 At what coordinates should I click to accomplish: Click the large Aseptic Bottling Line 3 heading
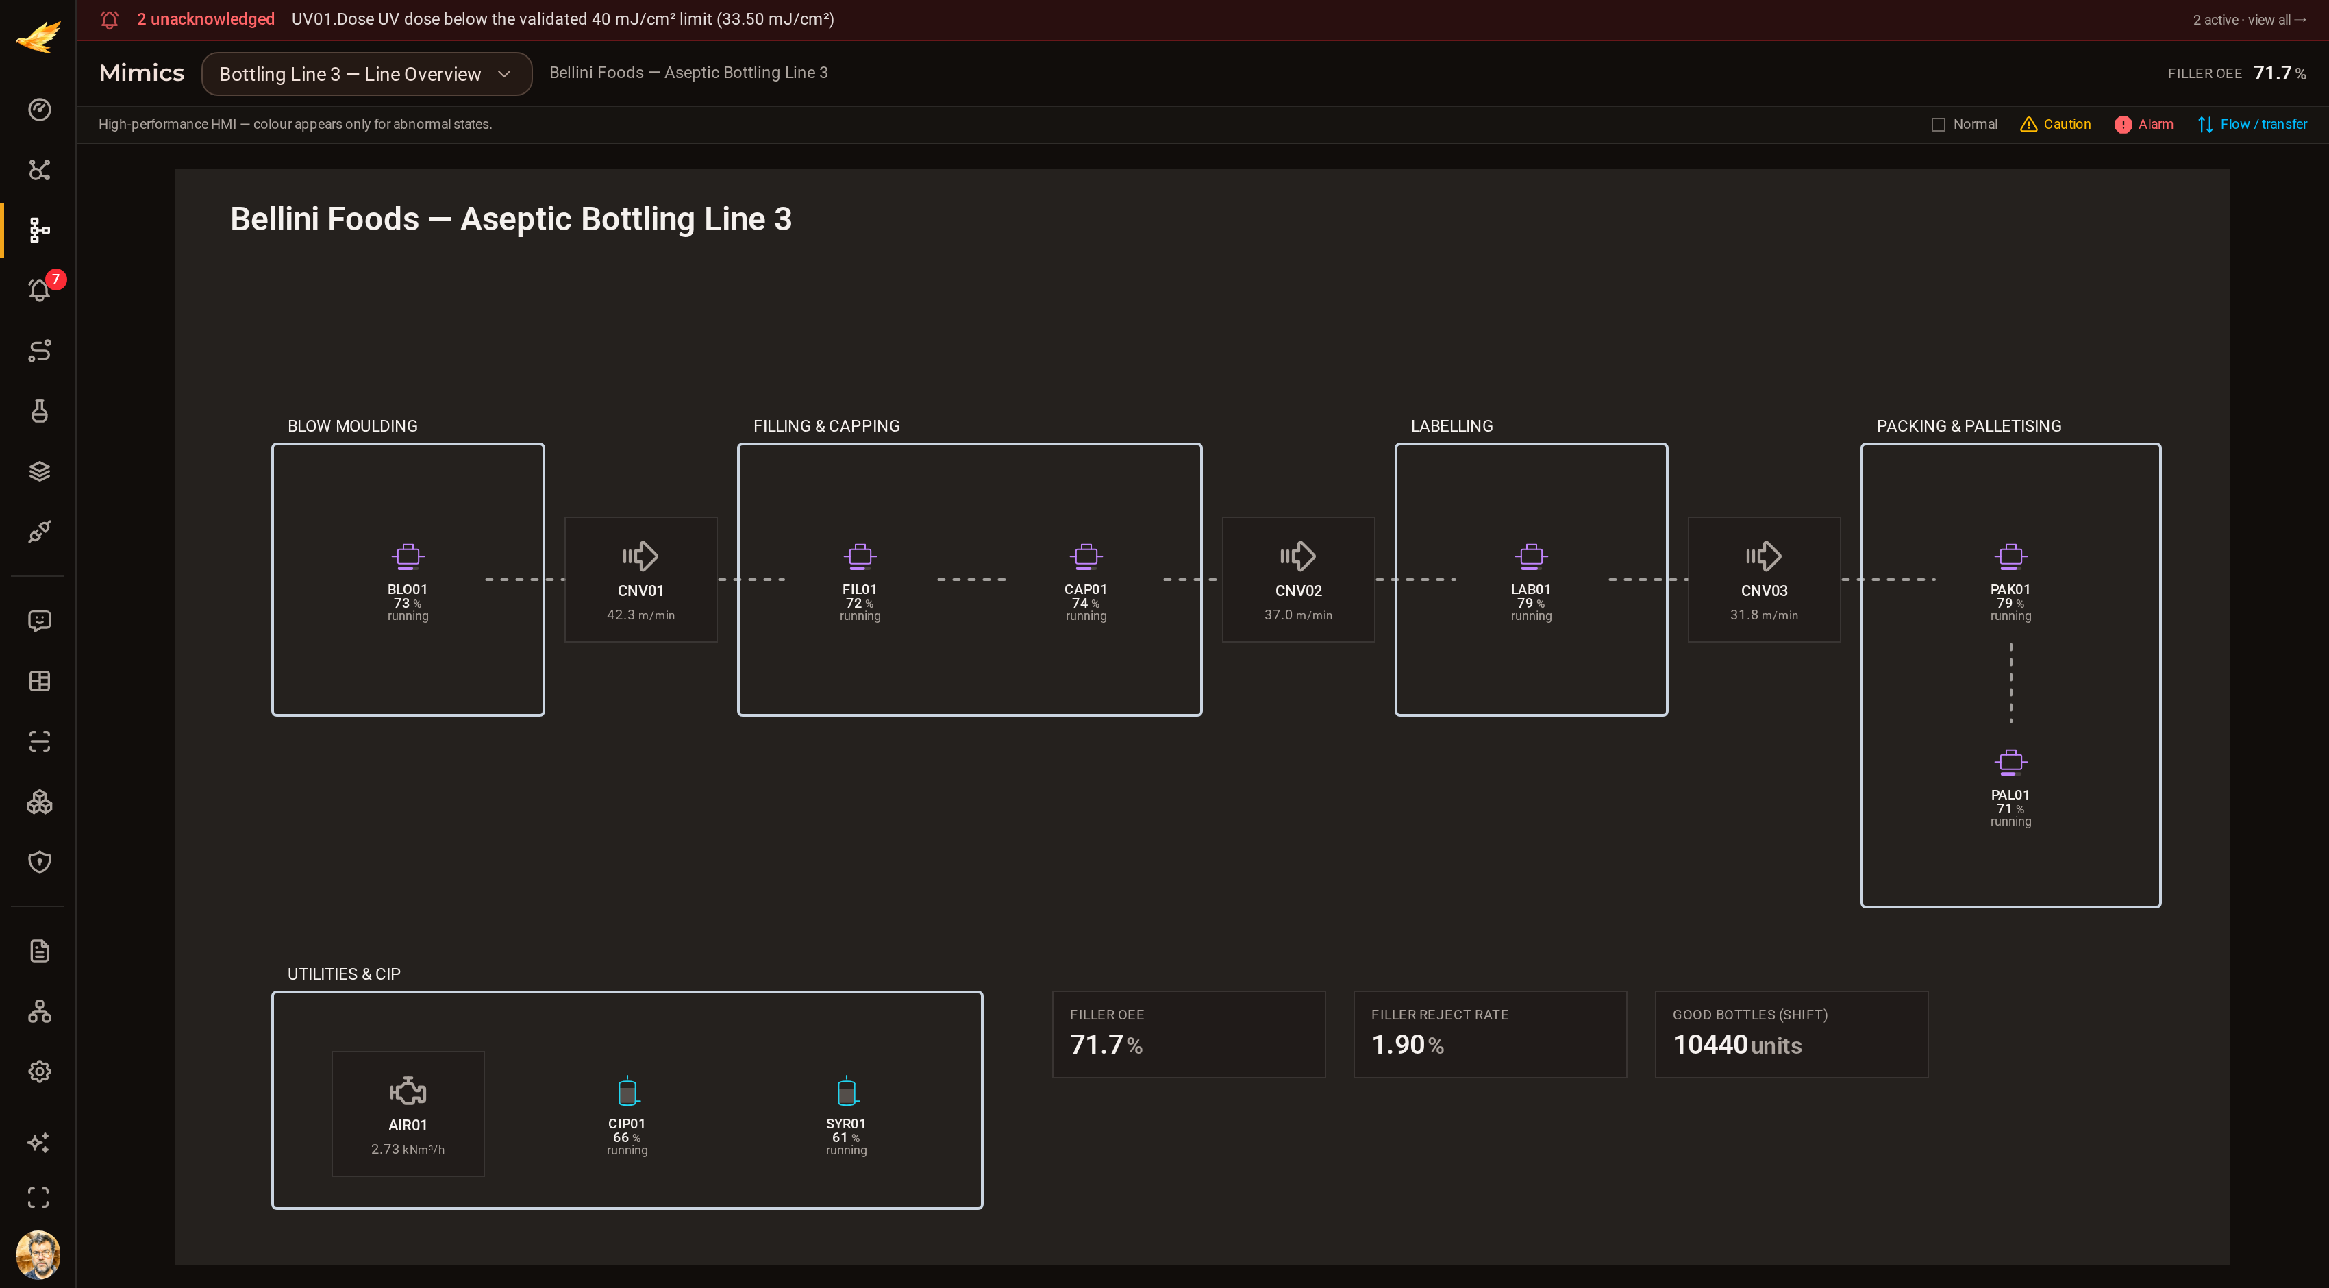click(x=511, y=219)
